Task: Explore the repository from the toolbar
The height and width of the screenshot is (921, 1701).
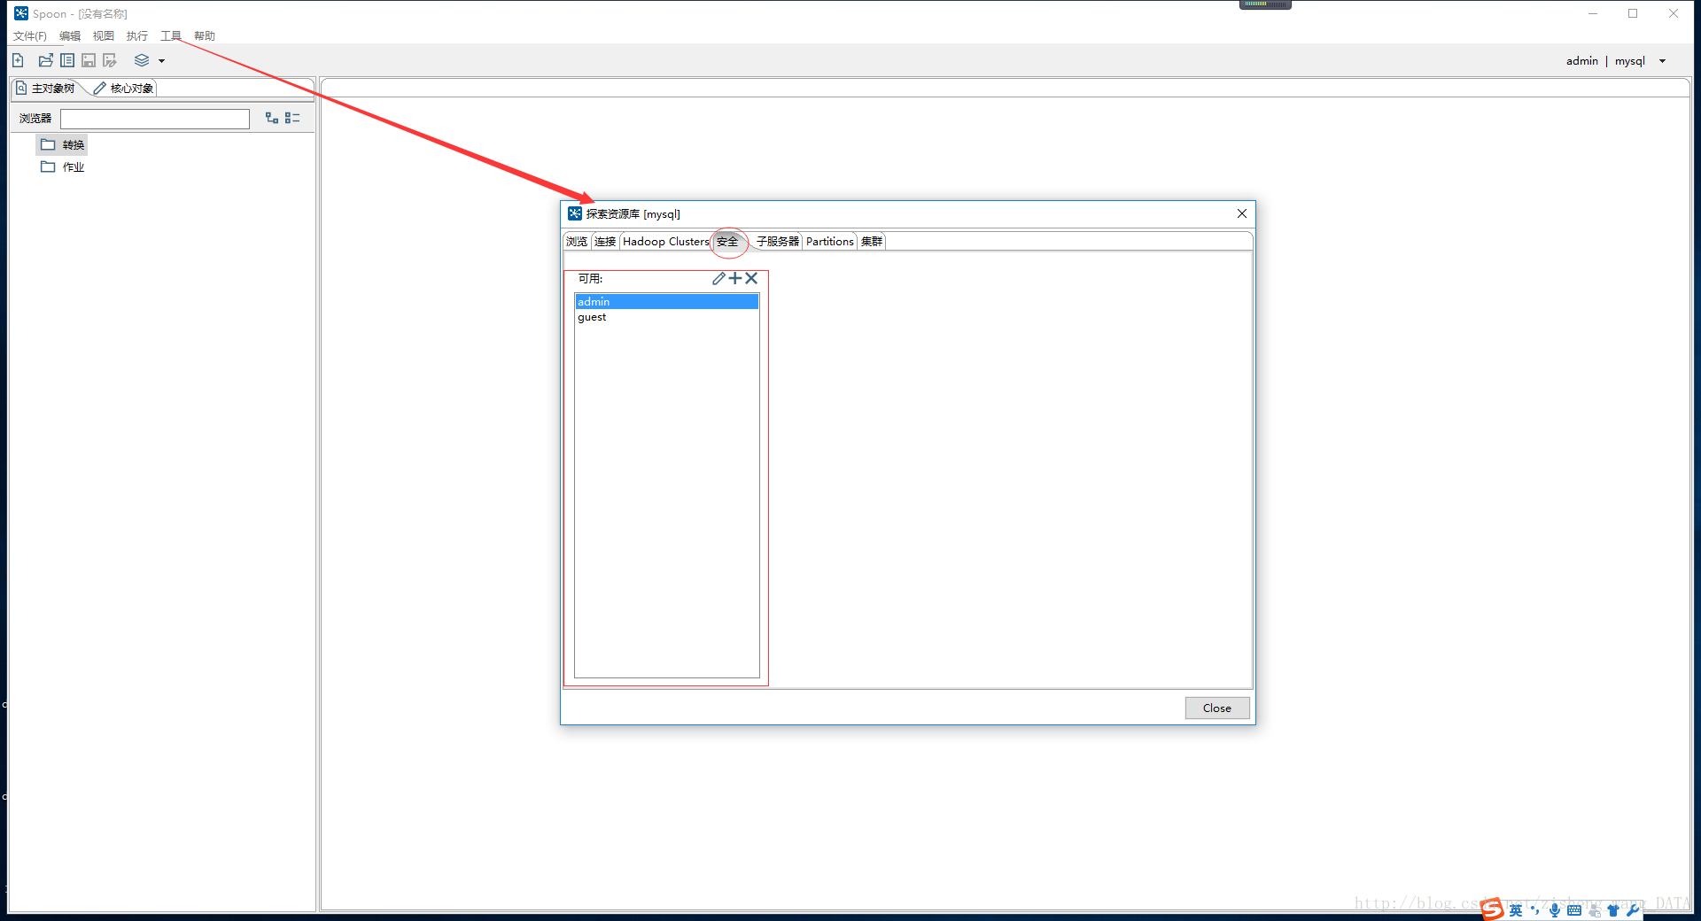Action: [67, 60]
